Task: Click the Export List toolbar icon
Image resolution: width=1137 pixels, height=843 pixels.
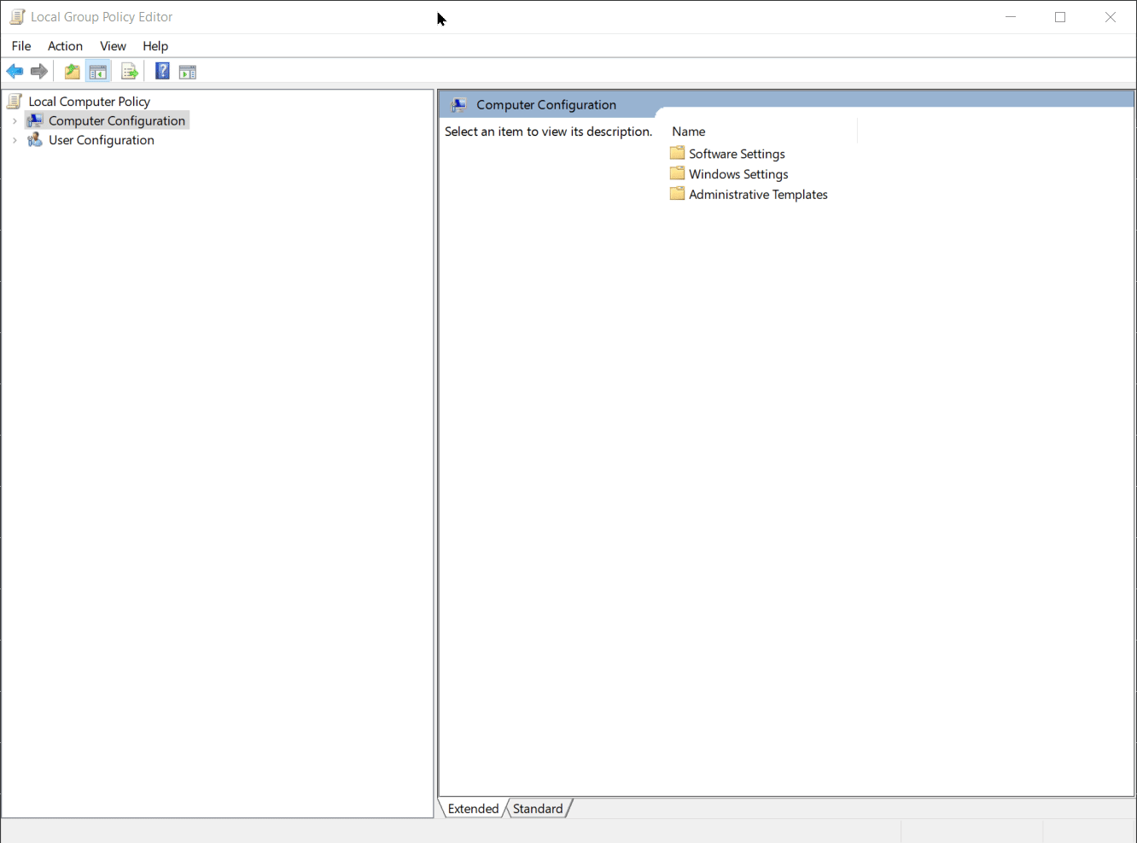Action: (x=129, y=71)
